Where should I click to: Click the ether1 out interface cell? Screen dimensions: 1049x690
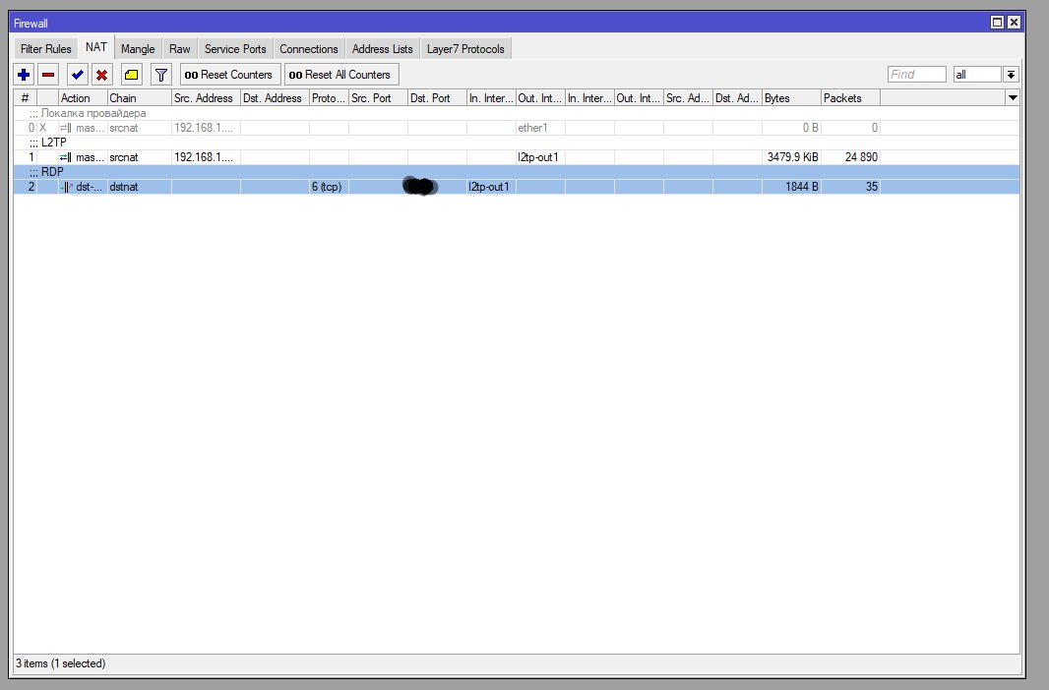pyautogui.click(x=540, y=128)
